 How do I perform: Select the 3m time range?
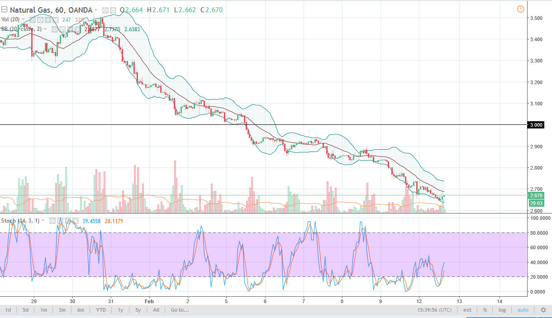pos(62,310)
